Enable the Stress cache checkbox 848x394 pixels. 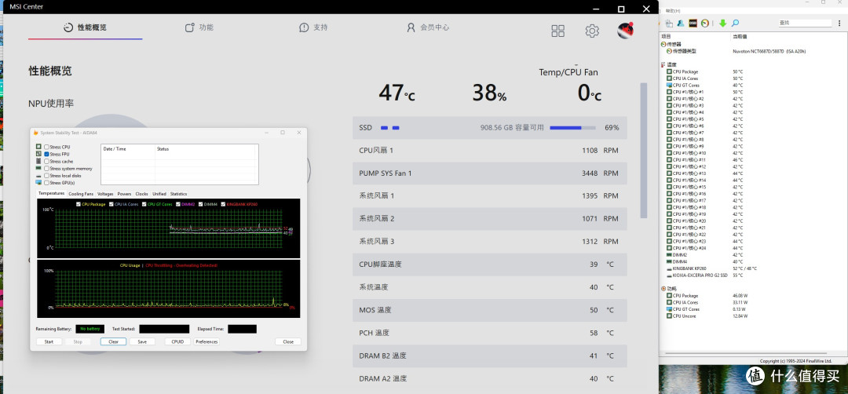coord(46,161)
